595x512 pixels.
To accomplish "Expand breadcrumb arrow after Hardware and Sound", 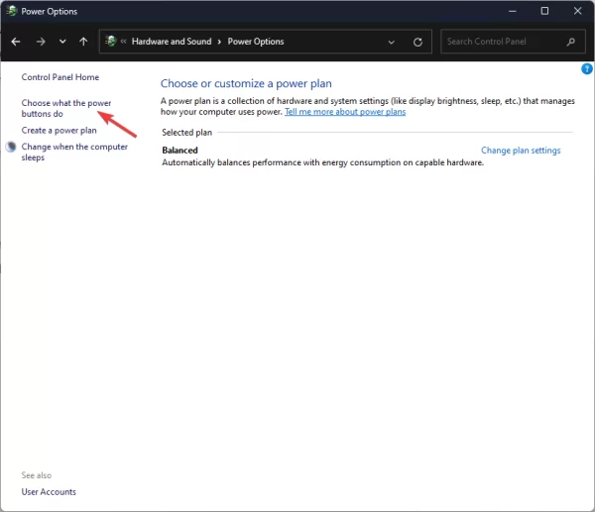I will (x=219, y=42).
